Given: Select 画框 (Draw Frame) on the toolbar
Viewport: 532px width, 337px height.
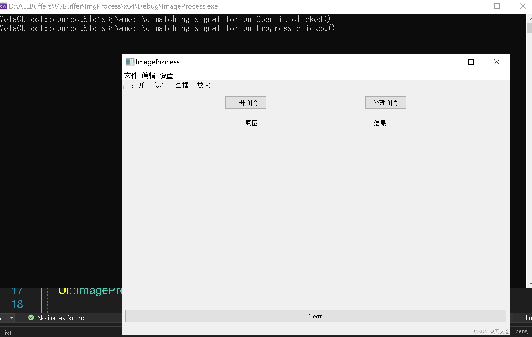Looking at the screenshot, I should [x=182, y=85].
